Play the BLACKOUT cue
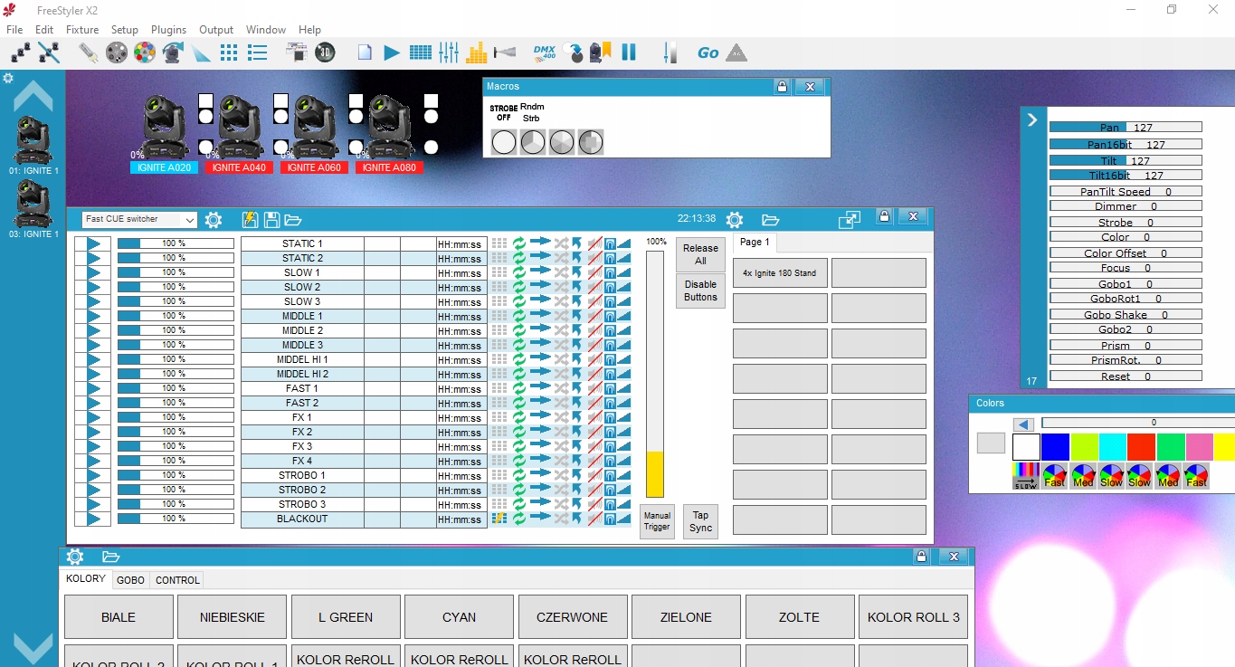The width and height of the screenshot is (1235, 667). [x=93, y=519]
